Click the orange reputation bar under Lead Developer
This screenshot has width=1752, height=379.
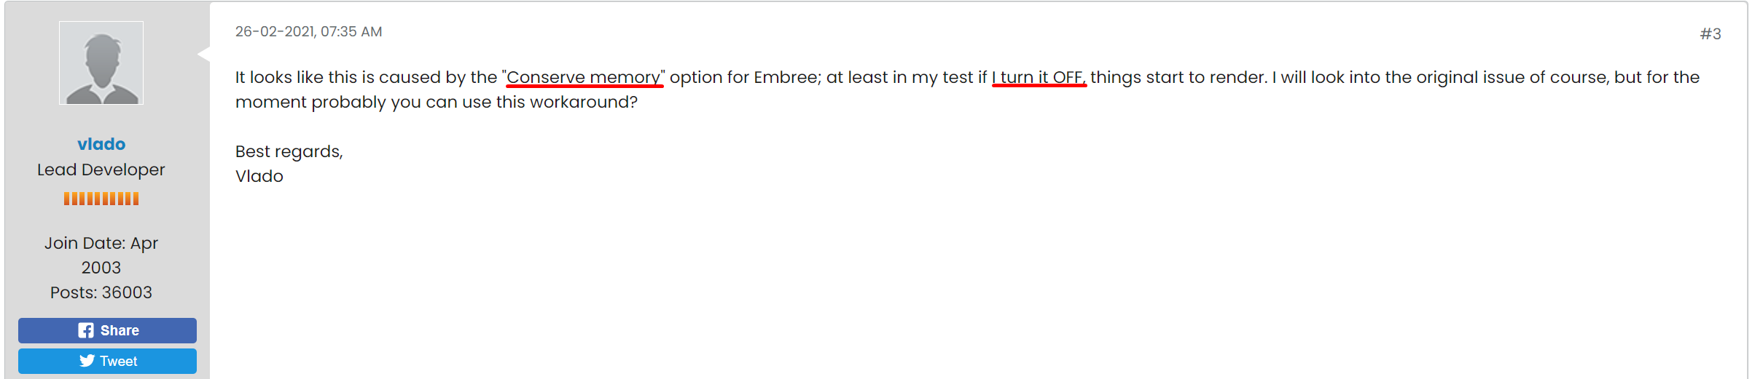pyautogui.click(x=101, y=199)
